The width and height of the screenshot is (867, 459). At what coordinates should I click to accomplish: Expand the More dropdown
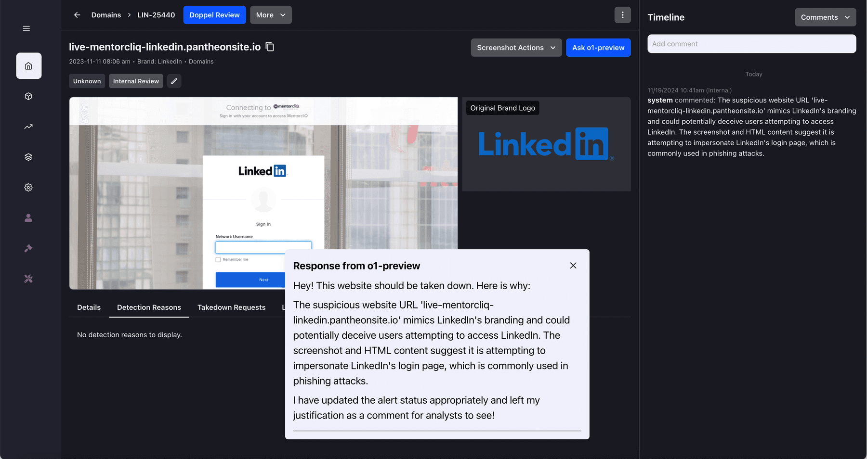tap(271, 15)
